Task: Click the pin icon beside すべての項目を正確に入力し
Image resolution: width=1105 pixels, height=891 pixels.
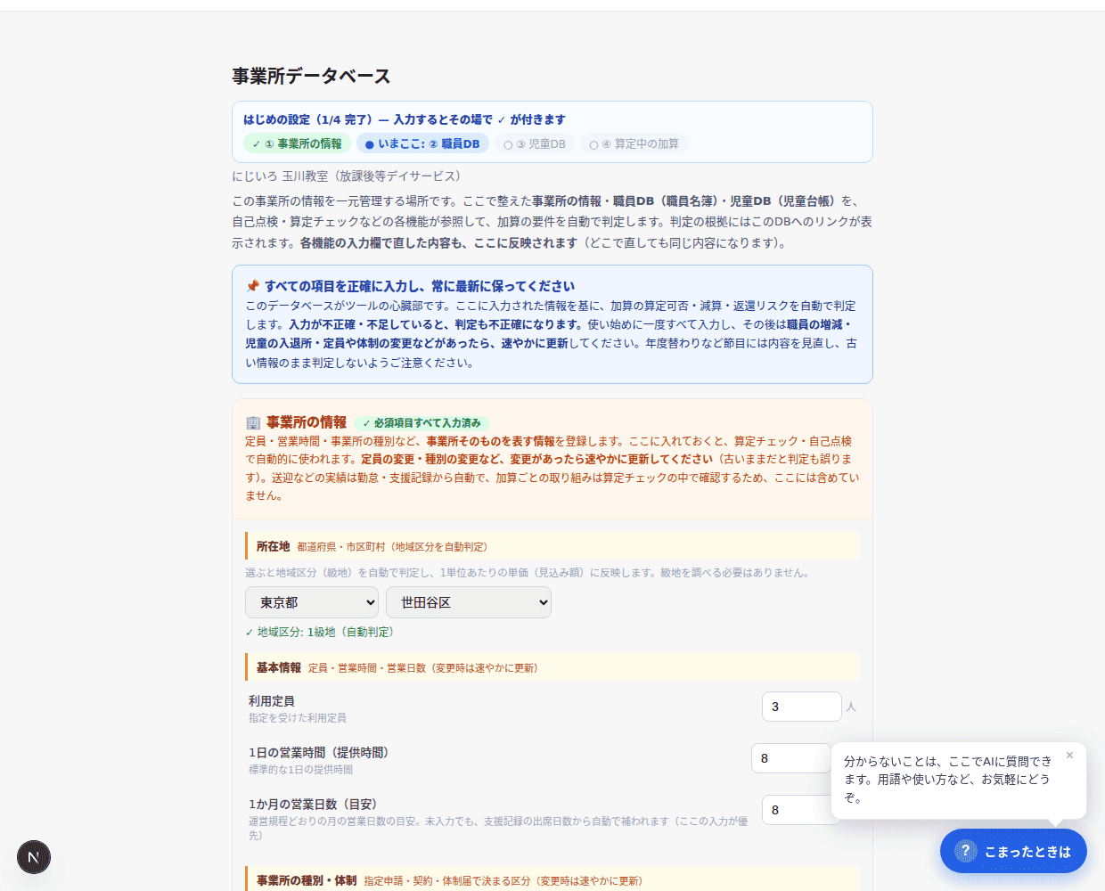Action: (252, 286)
